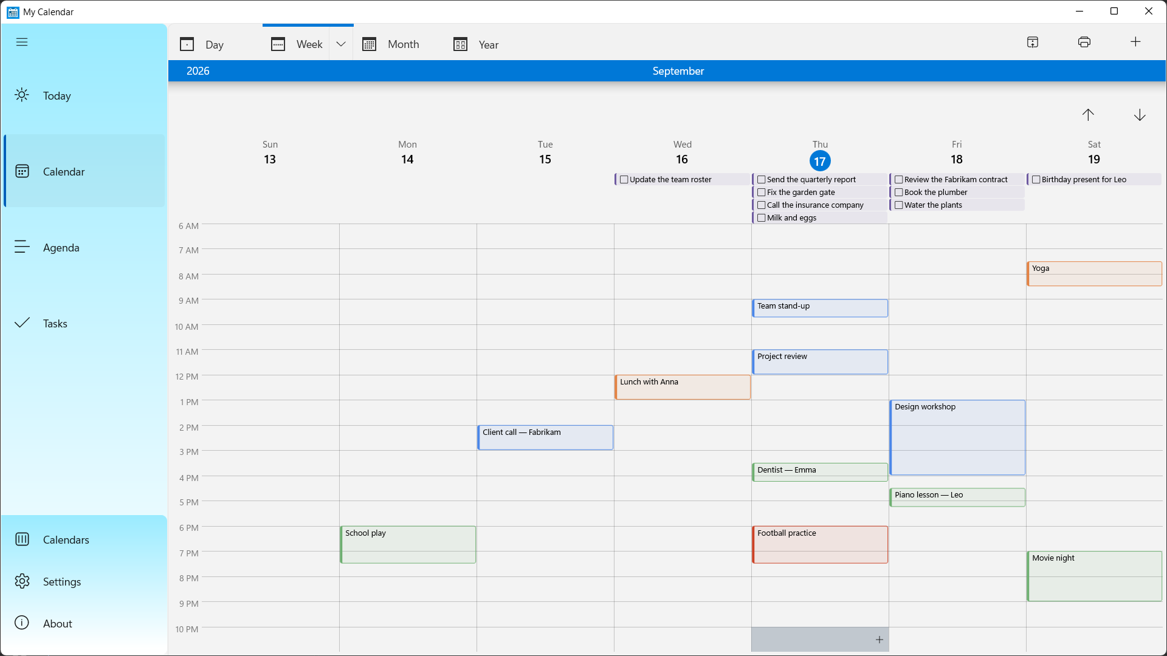The height and width of the screenshot is (656, 1167).
Task: Click the Today sun icon
Action: (x=22, y=95)
